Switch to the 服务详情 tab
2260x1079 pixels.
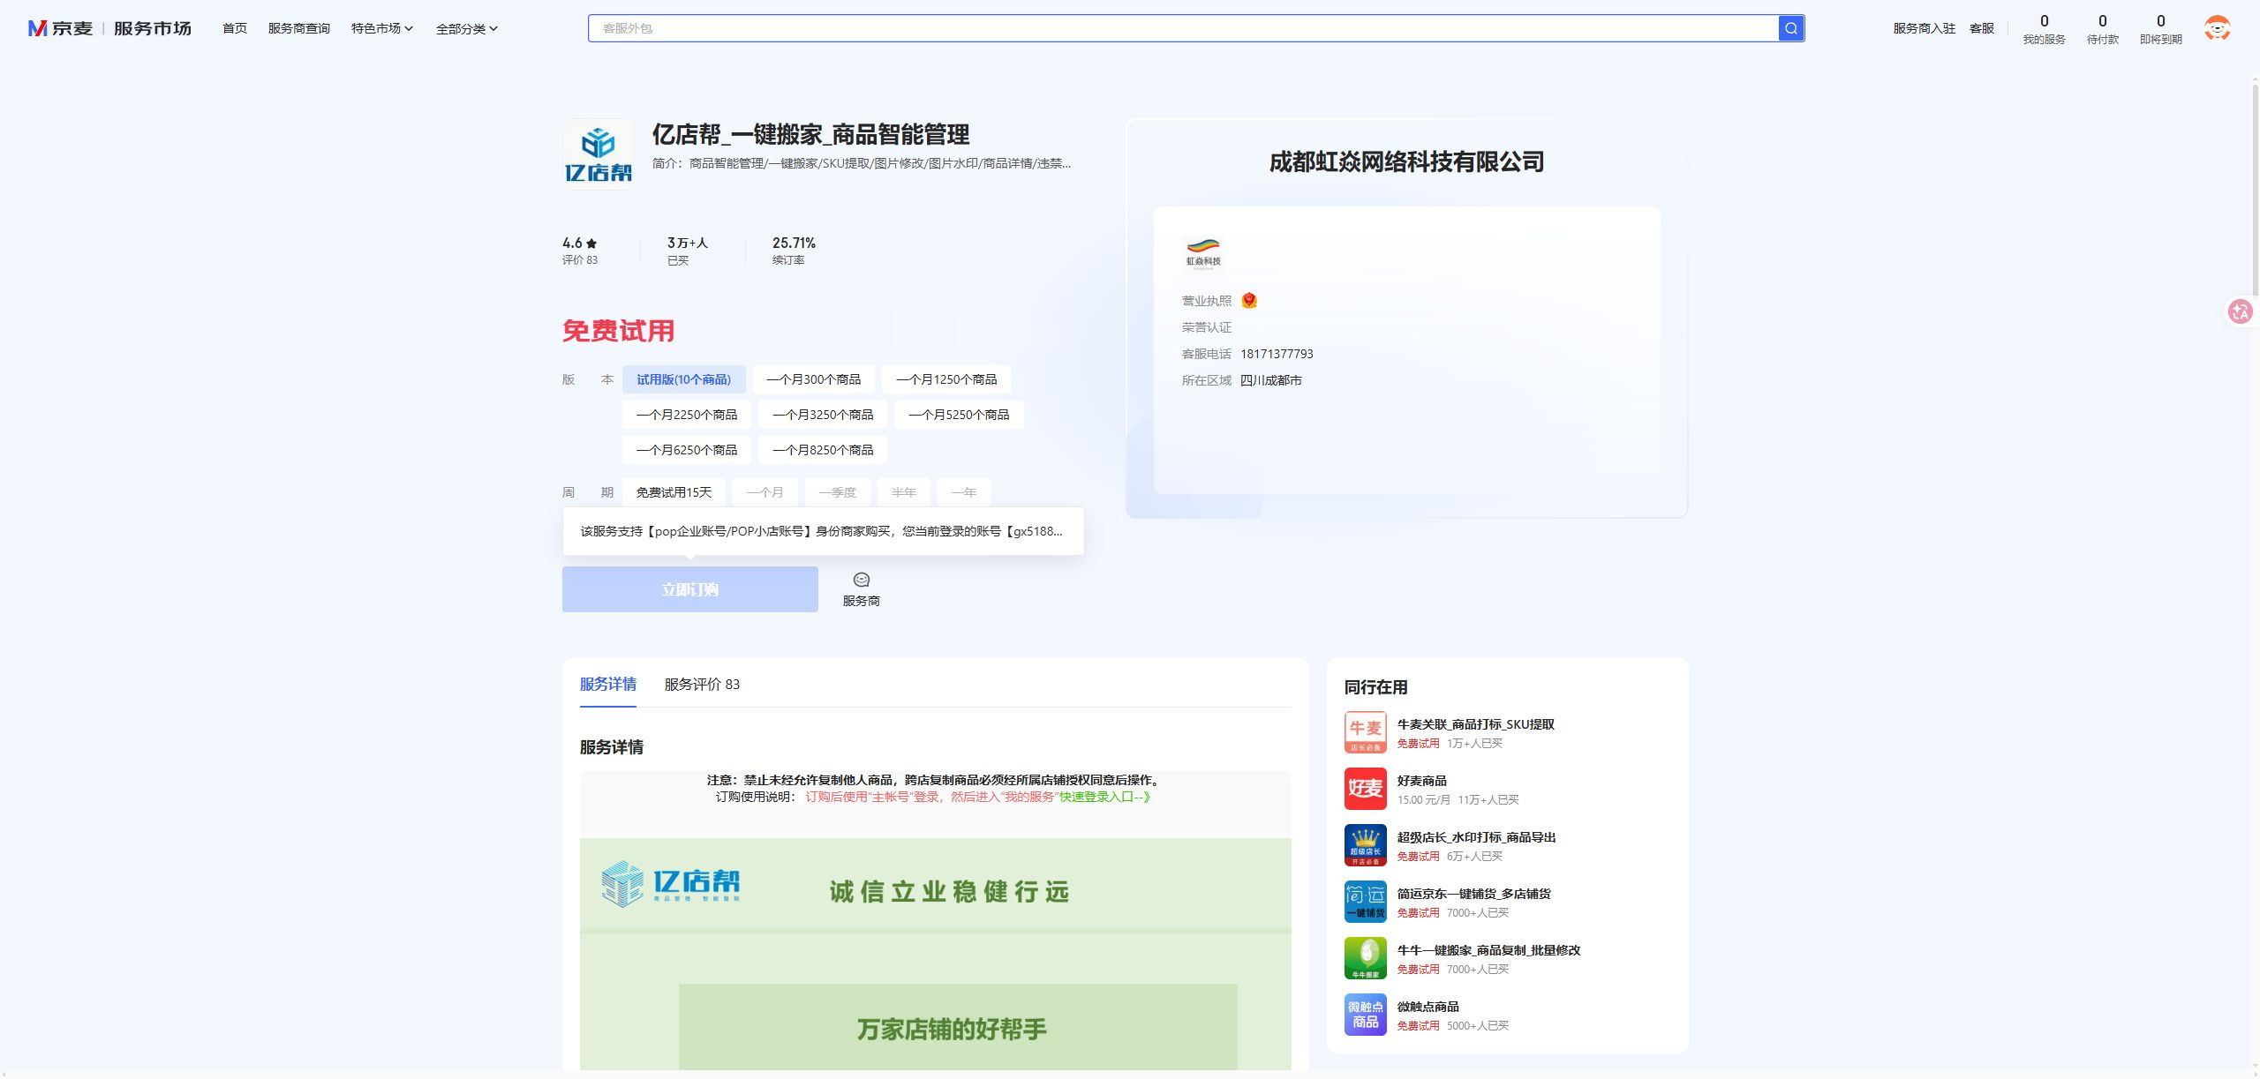(608, 685)
